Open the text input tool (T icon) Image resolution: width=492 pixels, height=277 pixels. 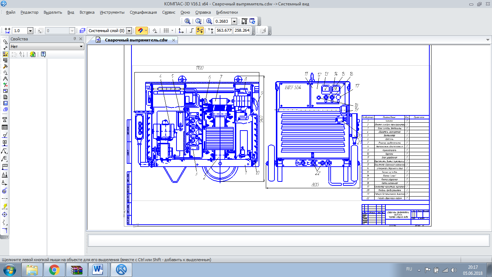click(5, 119)
